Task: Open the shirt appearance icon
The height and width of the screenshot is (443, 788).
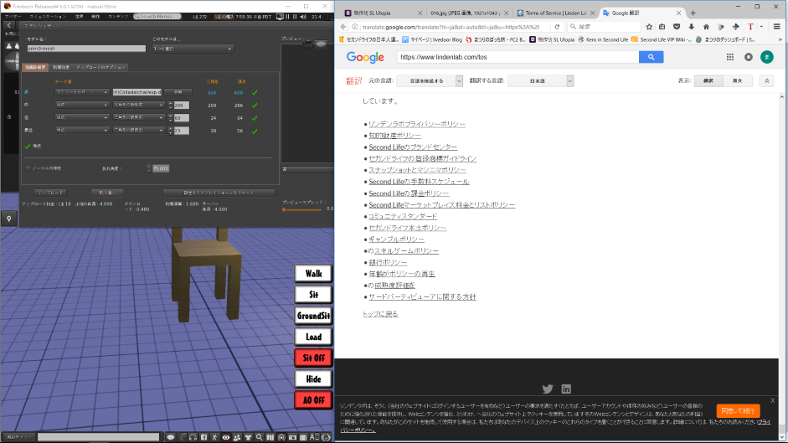Action: 248,437
